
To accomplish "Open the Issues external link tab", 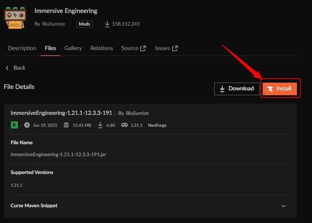I will tap(167, 48).
